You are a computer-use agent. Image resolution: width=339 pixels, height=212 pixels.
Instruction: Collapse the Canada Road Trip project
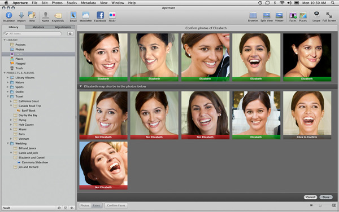(11, 106)
